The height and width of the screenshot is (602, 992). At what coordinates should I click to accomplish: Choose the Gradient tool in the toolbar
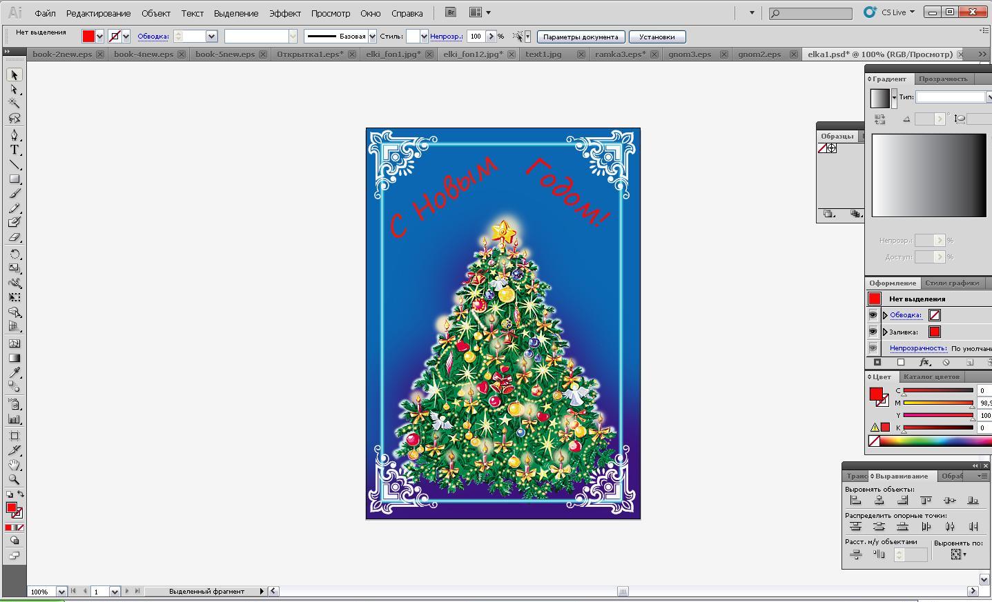(x=14, y=358)
